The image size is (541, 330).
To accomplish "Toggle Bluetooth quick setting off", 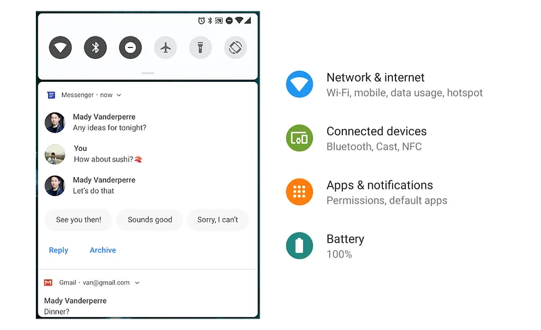I will (x=95, y=47).
